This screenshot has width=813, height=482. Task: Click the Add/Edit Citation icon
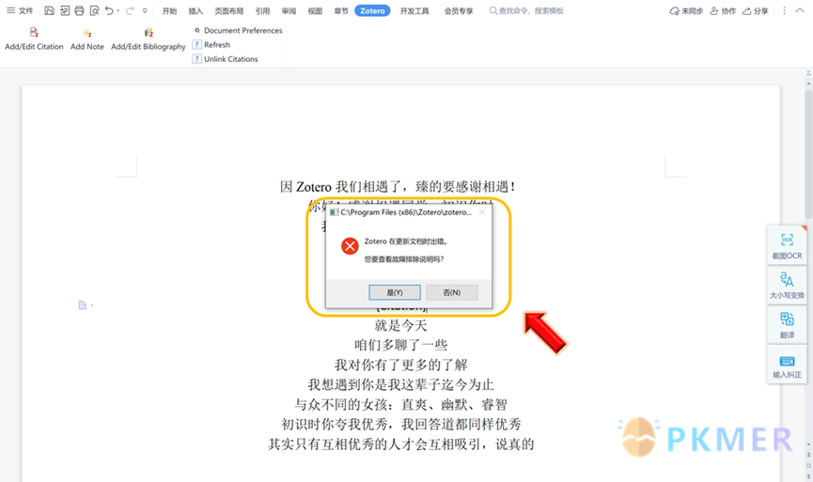coord(34,32)
